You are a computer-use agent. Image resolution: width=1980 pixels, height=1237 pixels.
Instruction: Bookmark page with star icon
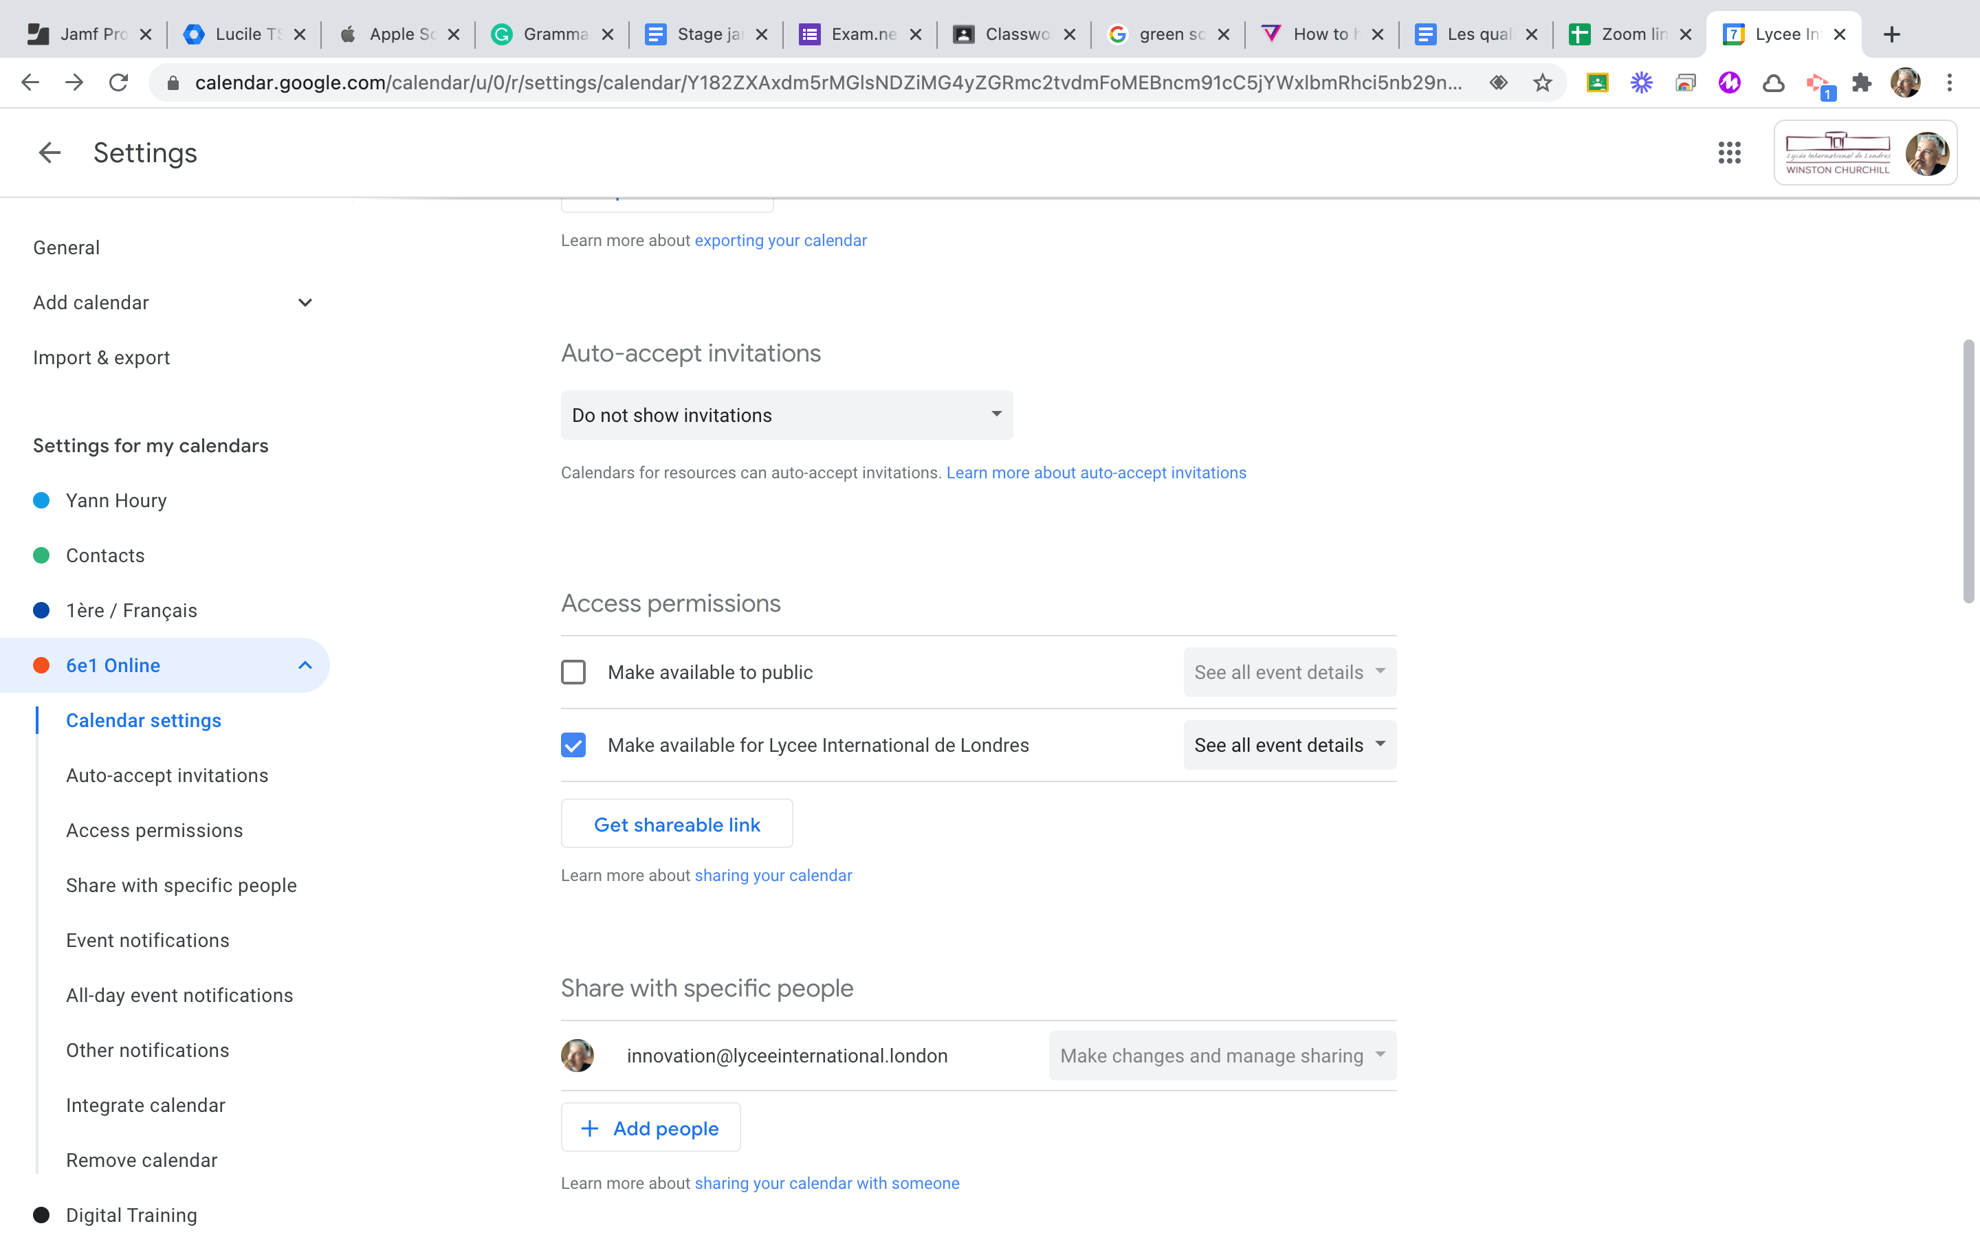pos(1542,82)
